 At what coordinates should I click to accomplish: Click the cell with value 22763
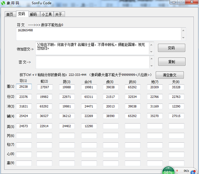point(176,97)
